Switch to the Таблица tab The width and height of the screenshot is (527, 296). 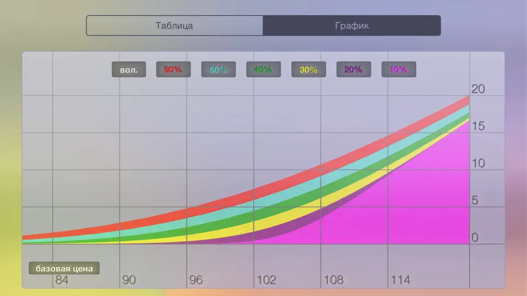point(175,26)
